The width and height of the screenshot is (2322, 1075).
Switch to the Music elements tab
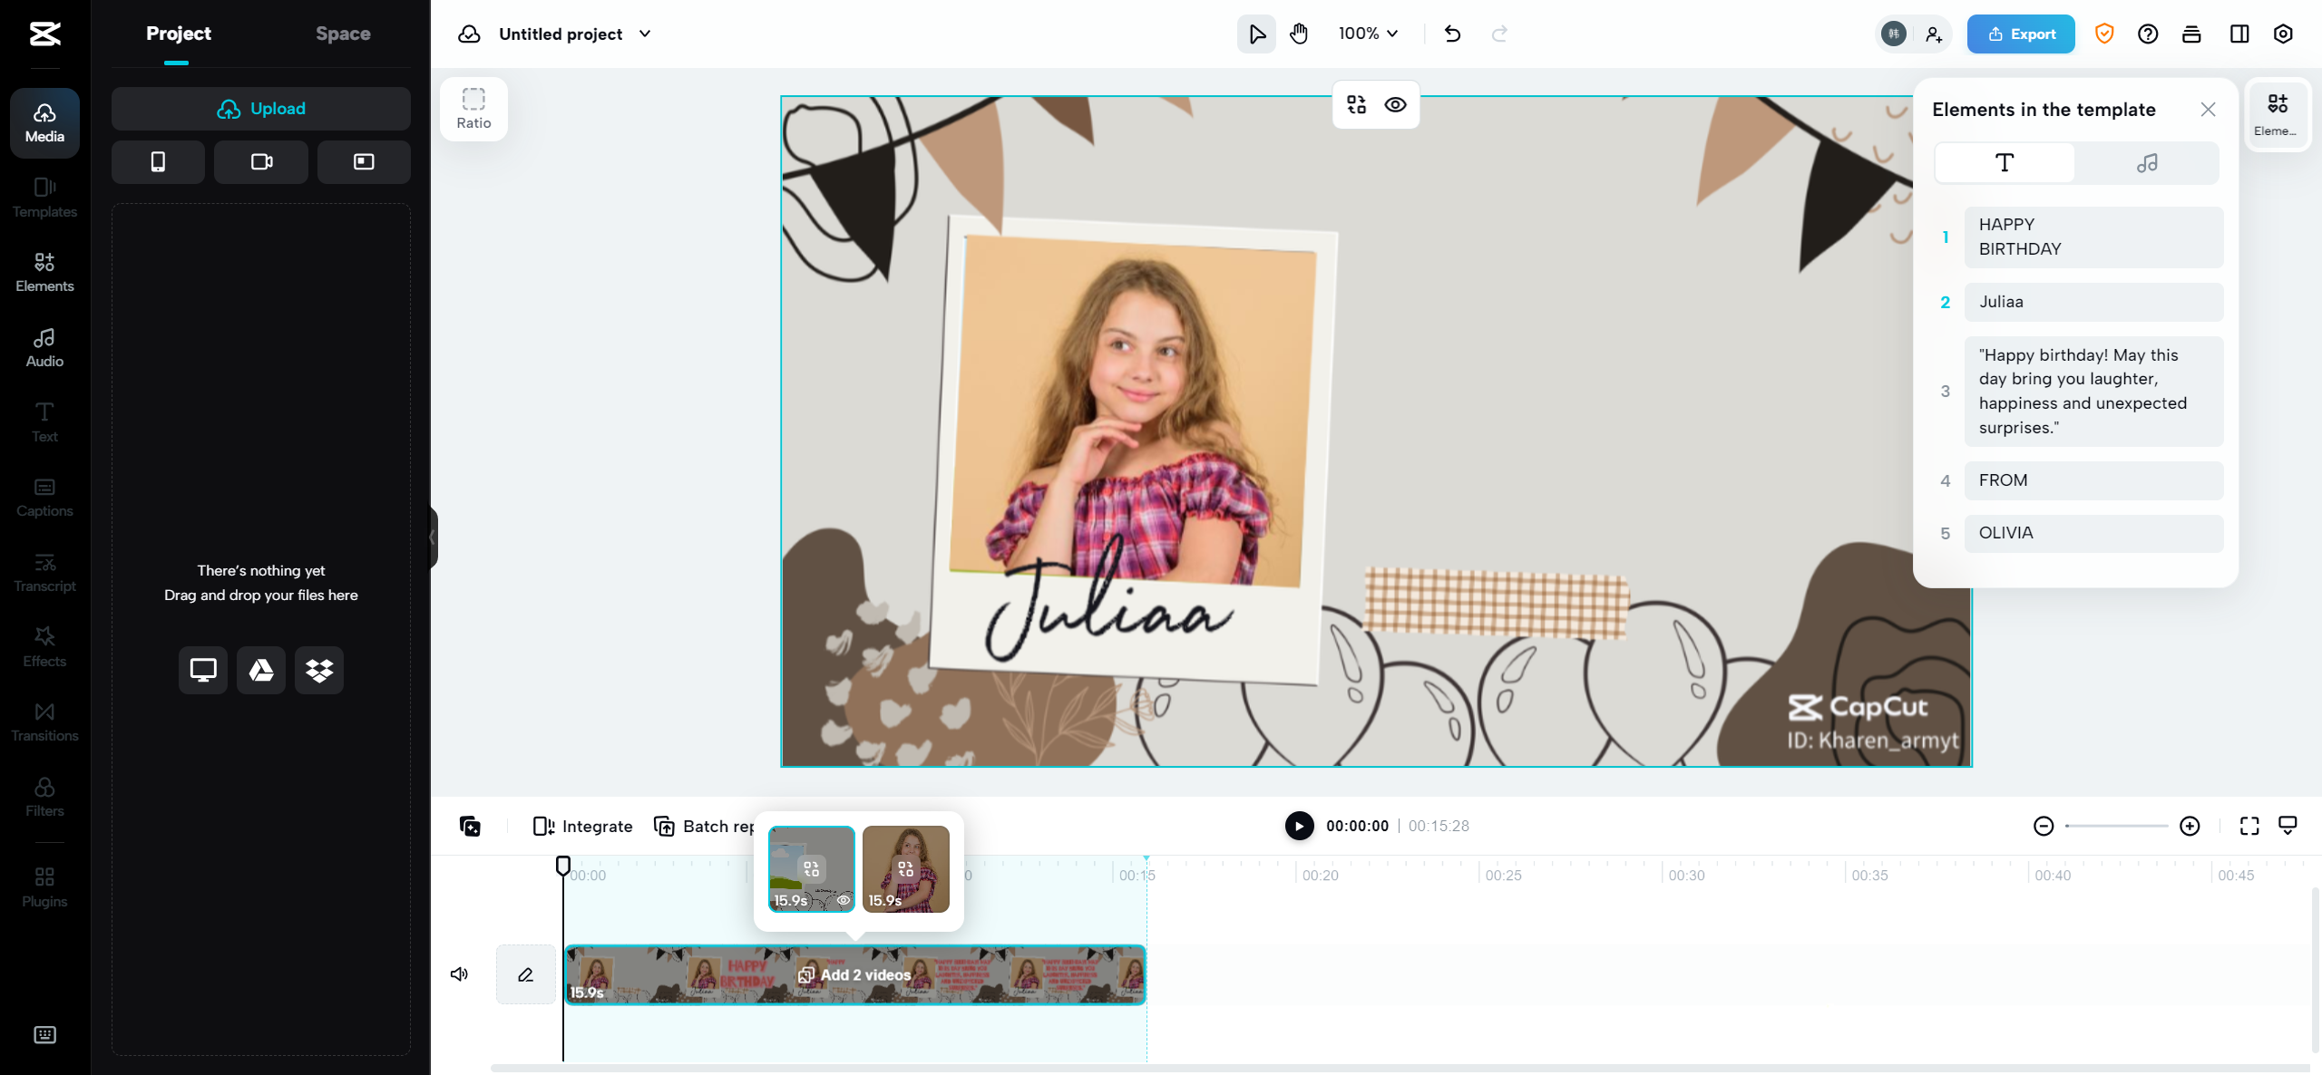[x=2147, y=163]
